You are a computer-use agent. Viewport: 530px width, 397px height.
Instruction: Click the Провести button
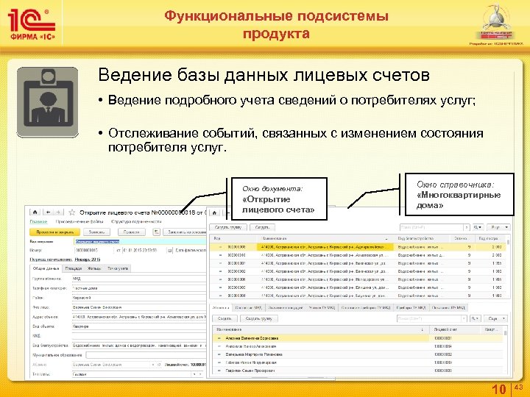click(x=132, y=232)
